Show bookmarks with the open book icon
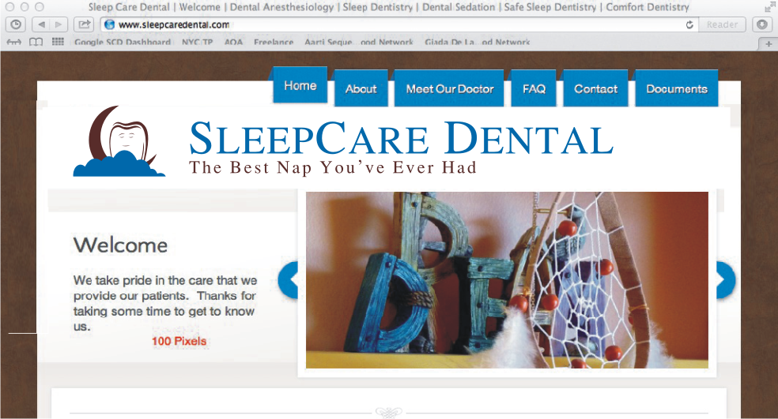The image size is (778, 419). point(36,42)
